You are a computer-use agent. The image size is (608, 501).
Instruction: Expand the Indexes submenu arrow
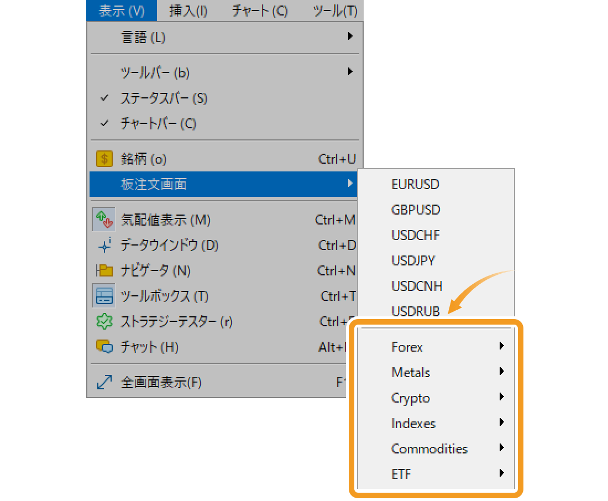click(501, 422)
